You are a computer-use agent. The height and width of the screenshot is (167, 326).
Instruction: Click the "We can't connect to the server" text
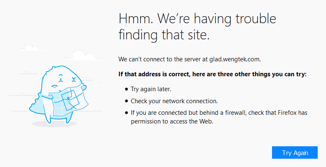160,59
